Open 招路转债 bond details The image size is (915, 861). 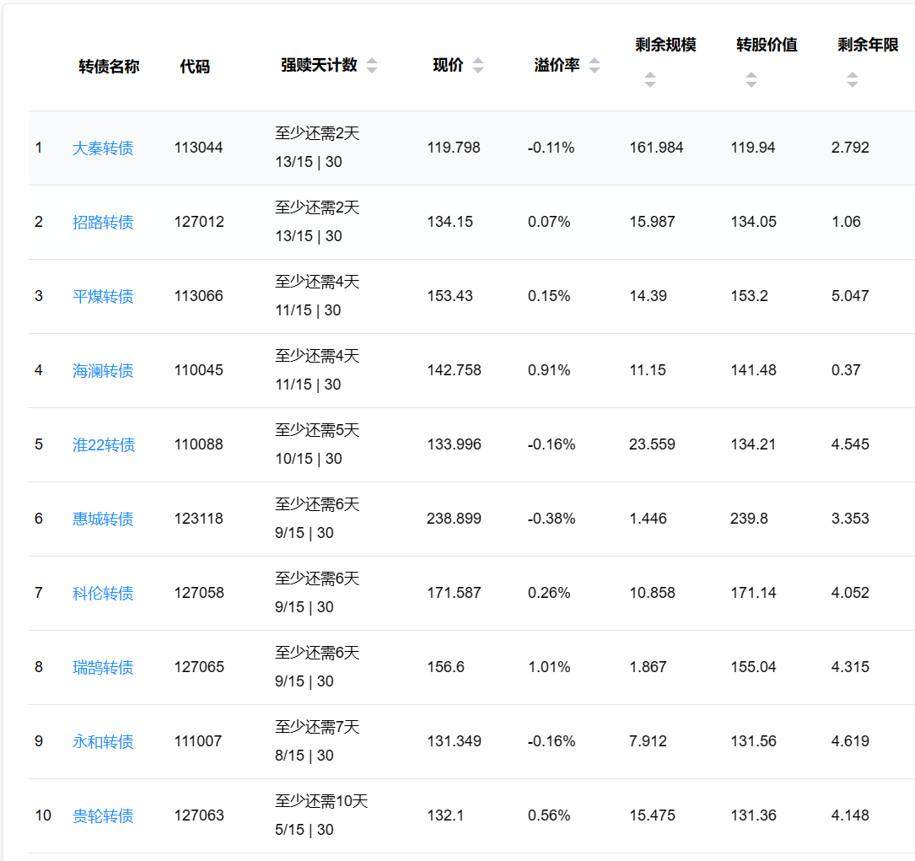(x=103, y=223)
